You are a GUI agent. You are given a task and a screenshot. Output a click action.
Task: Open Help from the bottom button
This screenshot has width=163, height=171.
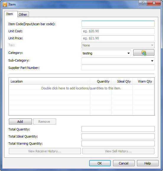coord(148,163)
